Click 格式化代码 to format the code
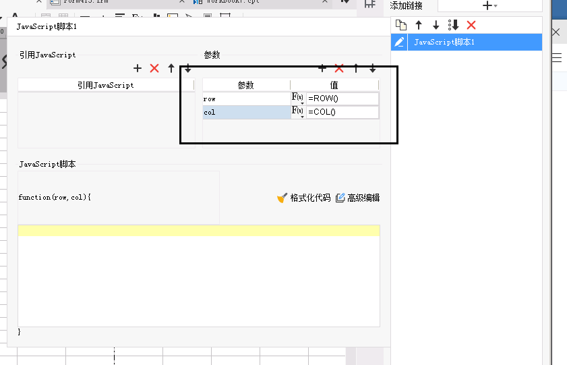The height and width of the screenshot is (365, 567). 304,198
